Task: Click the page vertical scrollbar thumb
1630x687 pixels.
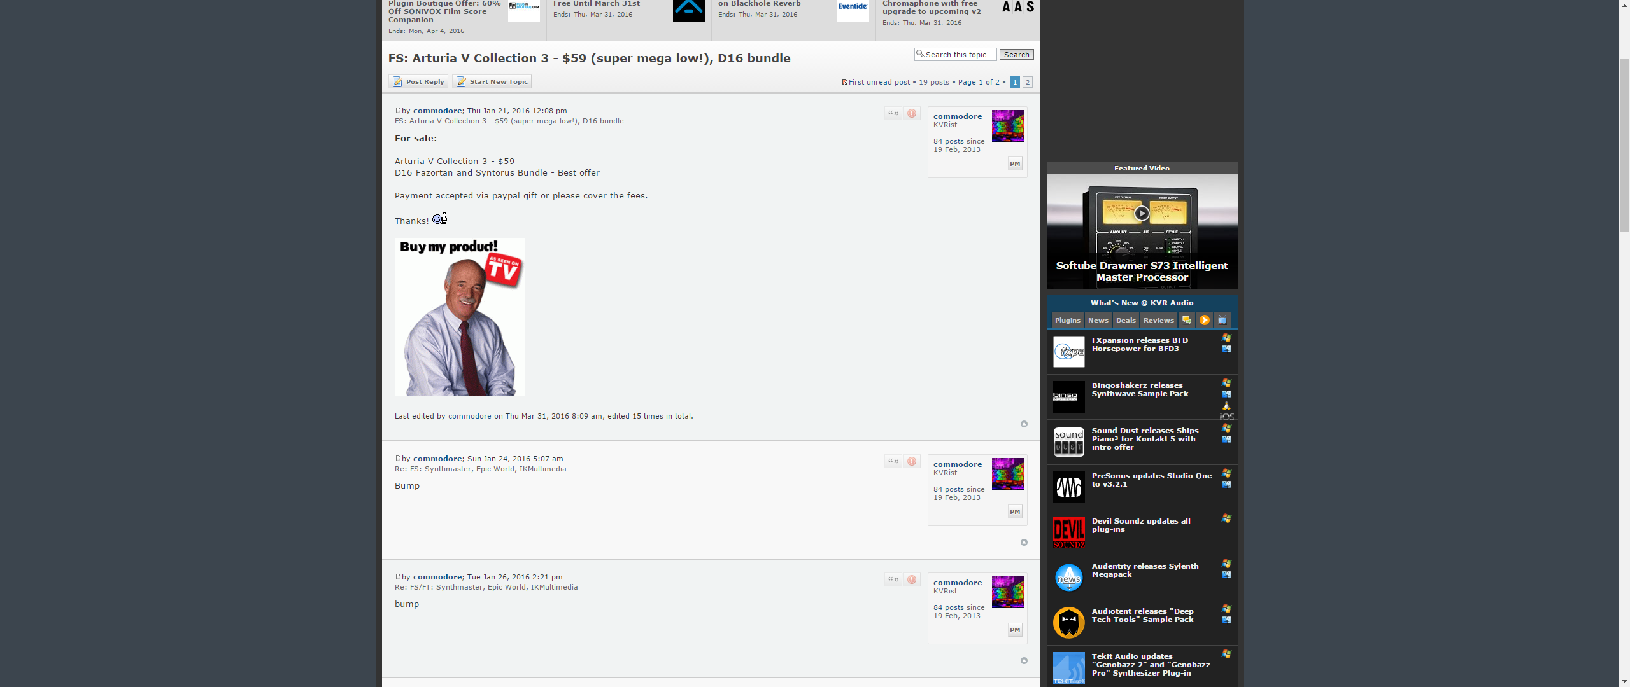Action: click(1624, 144)
